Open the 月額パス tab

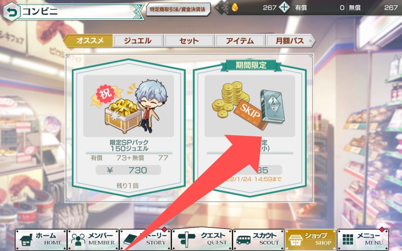290,41
